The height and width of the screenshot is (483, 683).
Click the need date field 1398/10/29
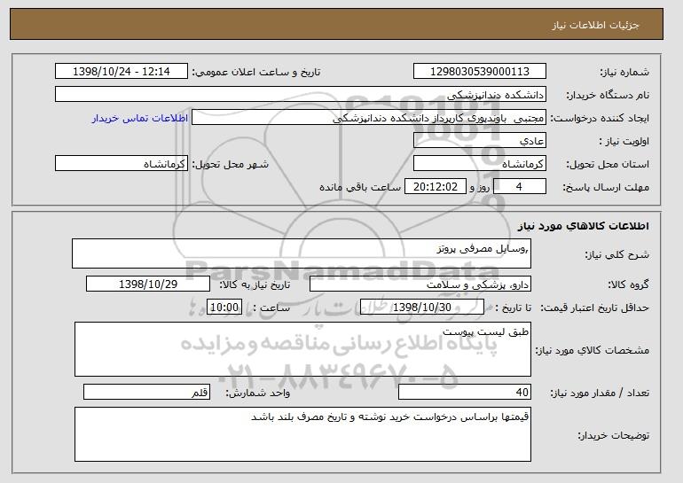148,284
